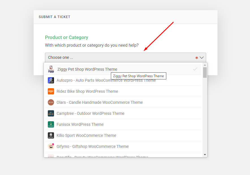Click the orange Ridez logo icon

[51, 91]
